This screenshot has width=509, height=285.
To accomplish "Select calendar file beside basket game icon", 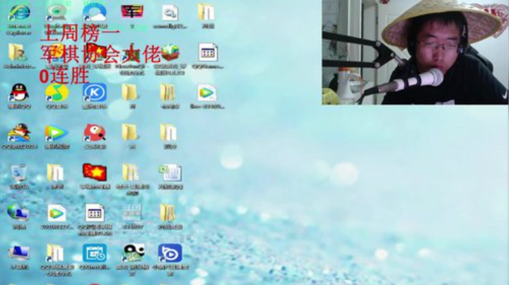I will [x=208, y=53].
